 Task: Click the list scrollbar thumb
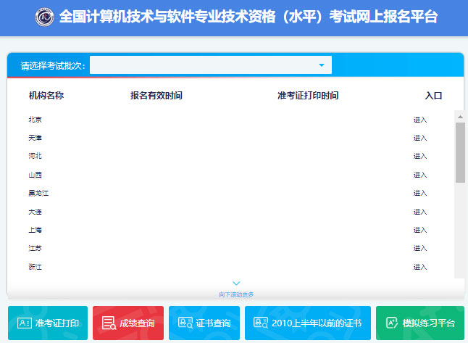click(460, 152)
